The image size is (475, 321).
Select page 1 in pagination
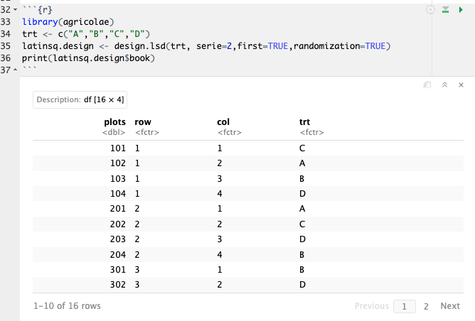[x=405, y=306]
